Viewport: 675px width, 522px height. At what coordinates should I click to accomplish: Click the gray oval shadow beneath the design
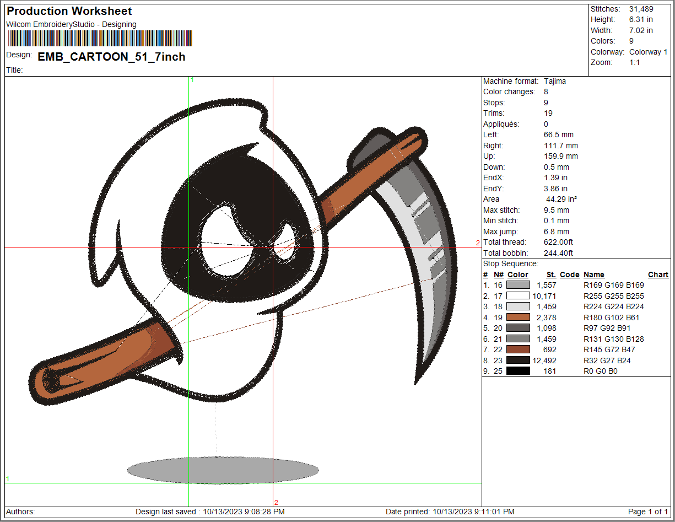[223, 470]
